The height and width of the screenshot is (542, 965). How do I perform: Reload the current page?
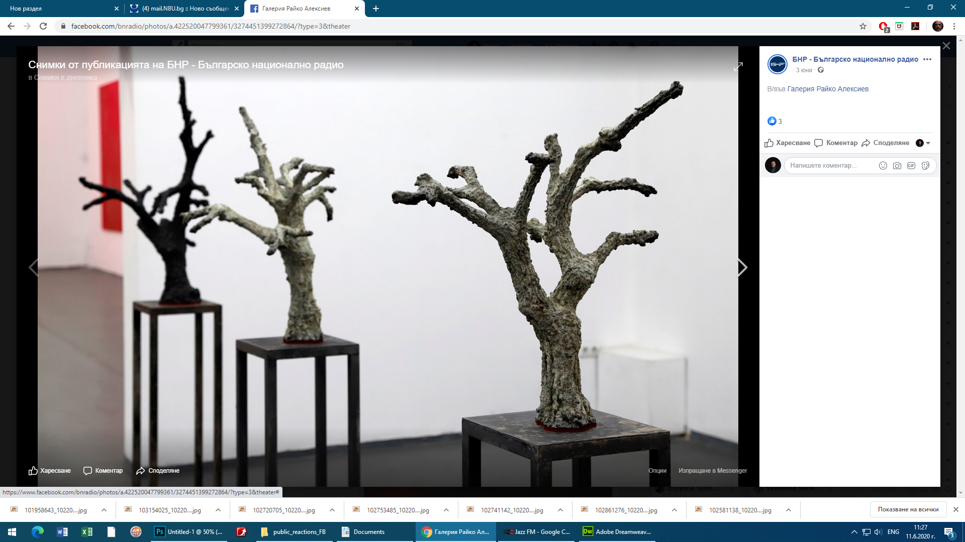[x=43, y=26]
